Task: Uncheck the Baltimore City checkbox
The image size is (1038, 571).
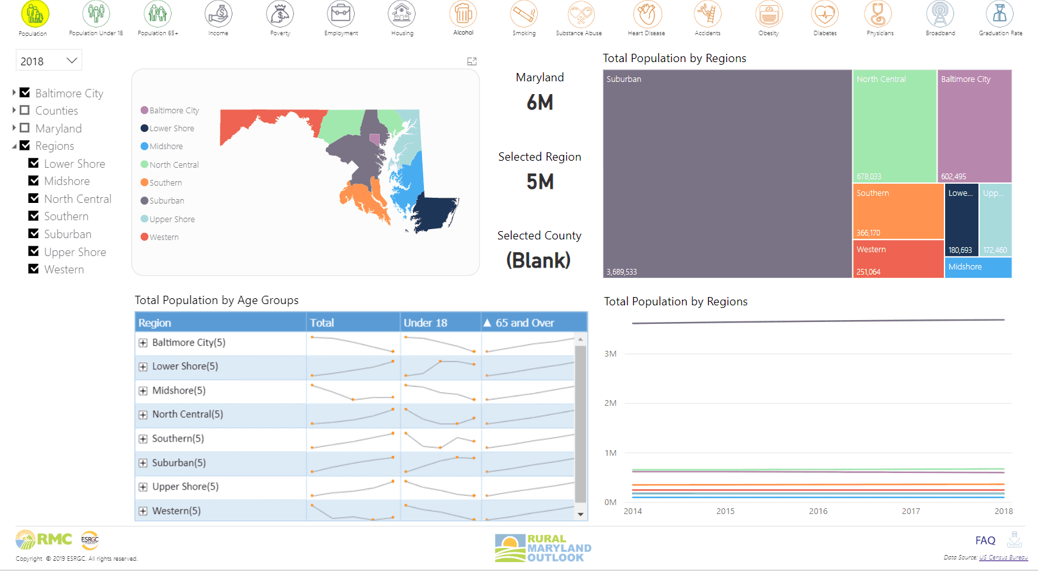Action: (25, 93)
